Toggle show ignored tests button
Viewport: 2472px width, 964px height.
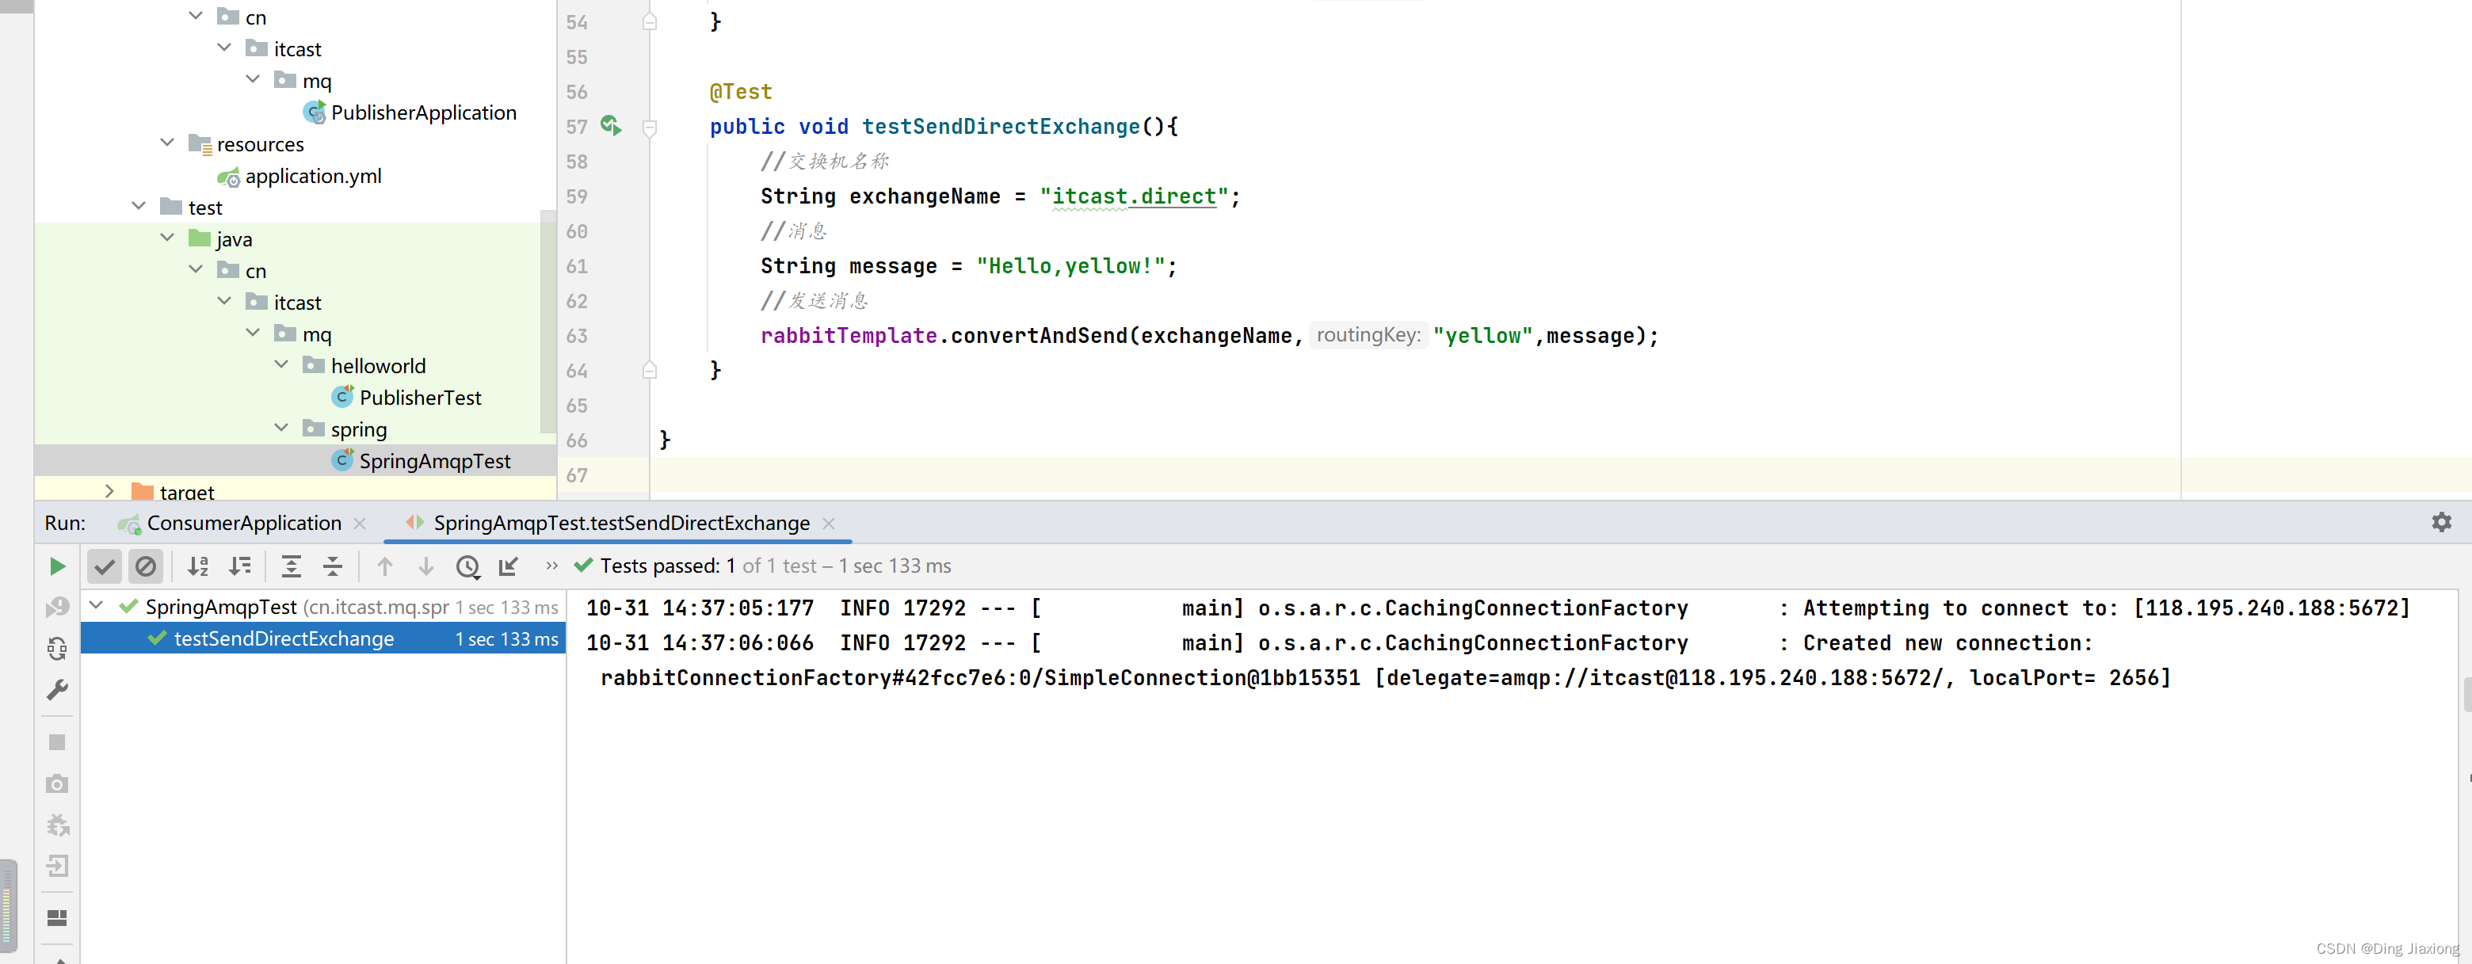(146, 566)
